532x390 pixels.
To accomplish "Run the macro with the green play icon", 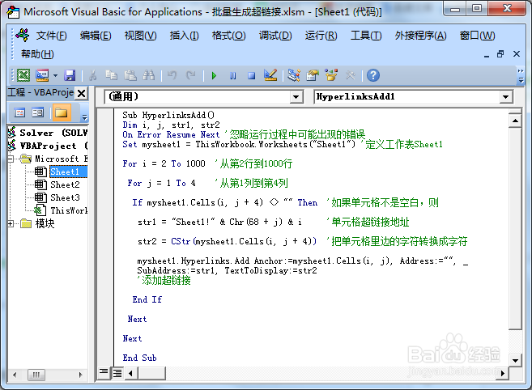I will point(214,75).
